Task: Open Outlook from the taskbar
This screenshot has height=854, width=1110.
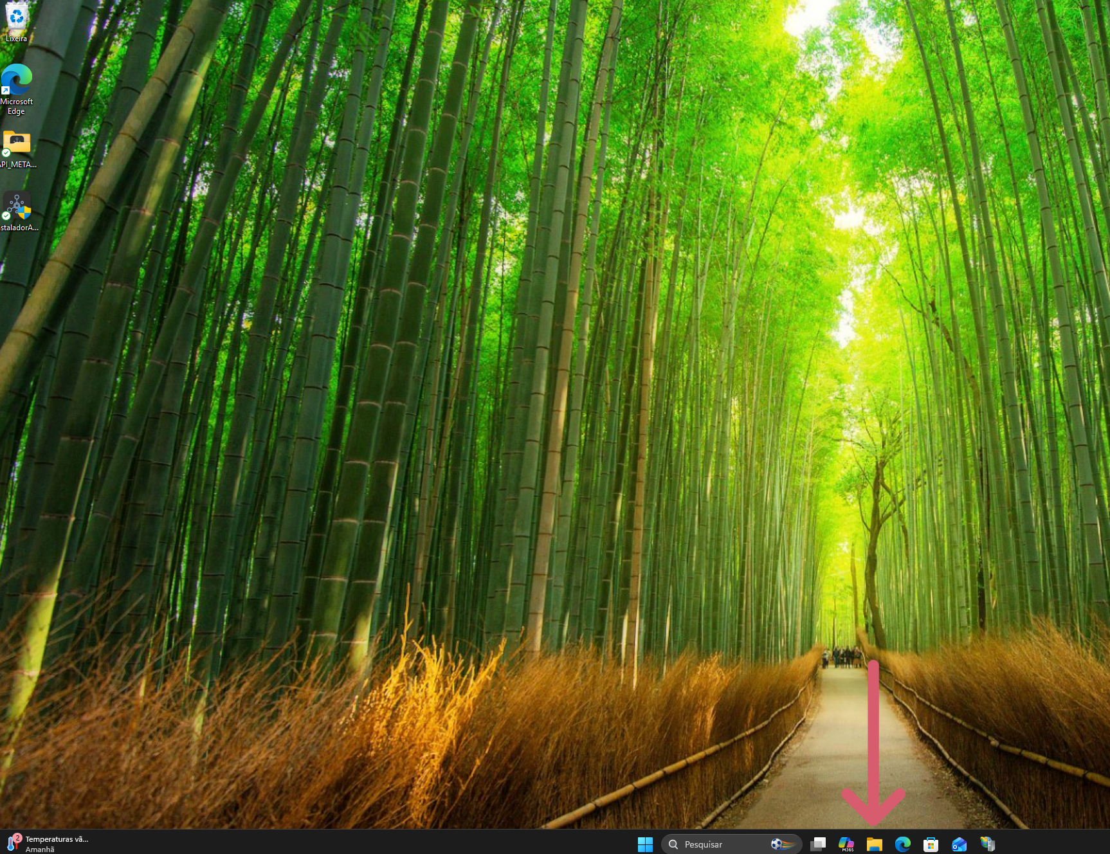Action: click(960, 844)
